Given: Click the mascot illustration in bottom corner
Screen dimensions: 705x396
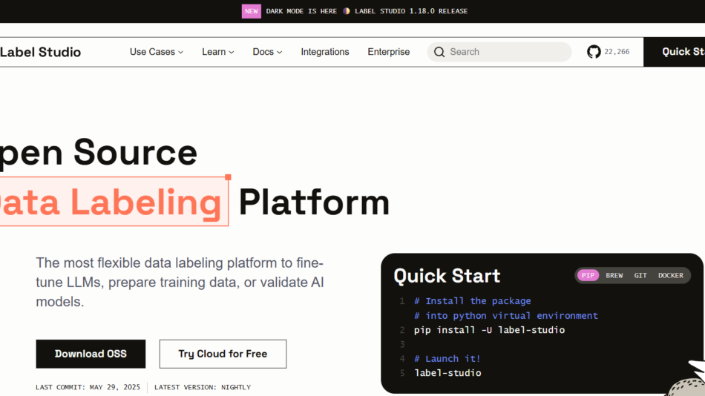Looking at the screenshot, I should tap(687, 380).
